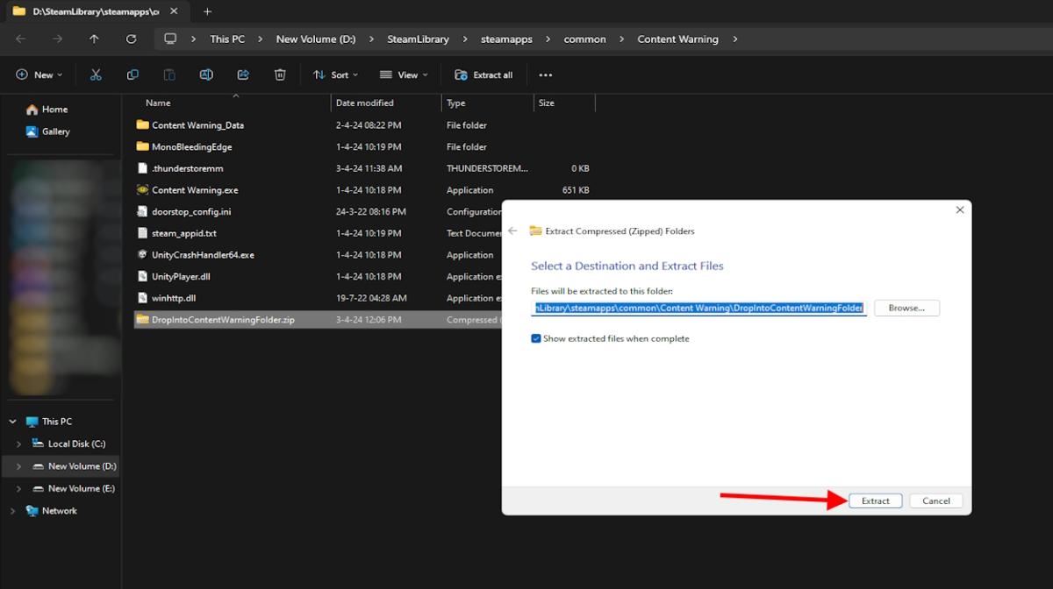Image resolution: width=1053 pixels, height=589 pixels.
Task: Expand the Network tree node
Action: click(x=12, y=511)
